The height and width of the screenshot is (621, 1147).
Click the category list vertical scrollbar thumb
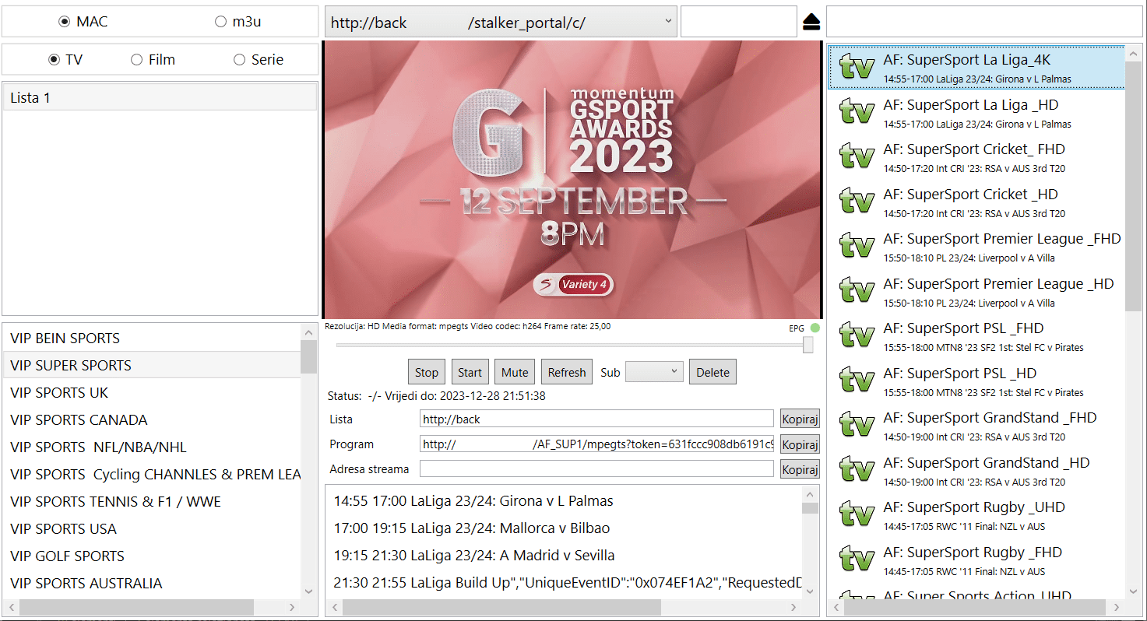[309, 356]
